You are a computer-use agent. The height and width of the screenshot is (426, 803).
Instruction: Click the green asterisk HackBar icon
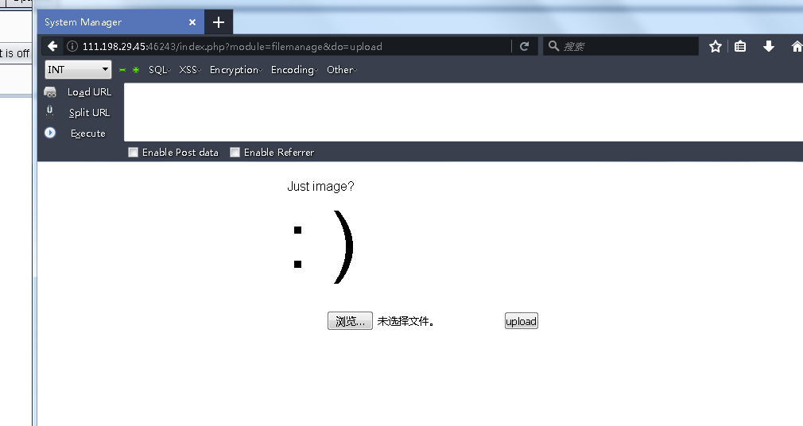pyautogui.click(x=136, y=70)
